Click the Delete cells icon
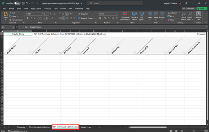 [x=156, y=14]
